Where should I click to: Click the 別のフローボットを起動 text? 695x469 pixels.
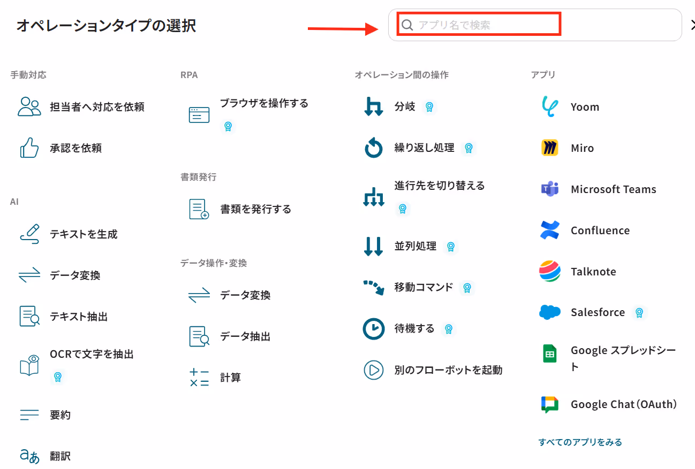point(449,370)
